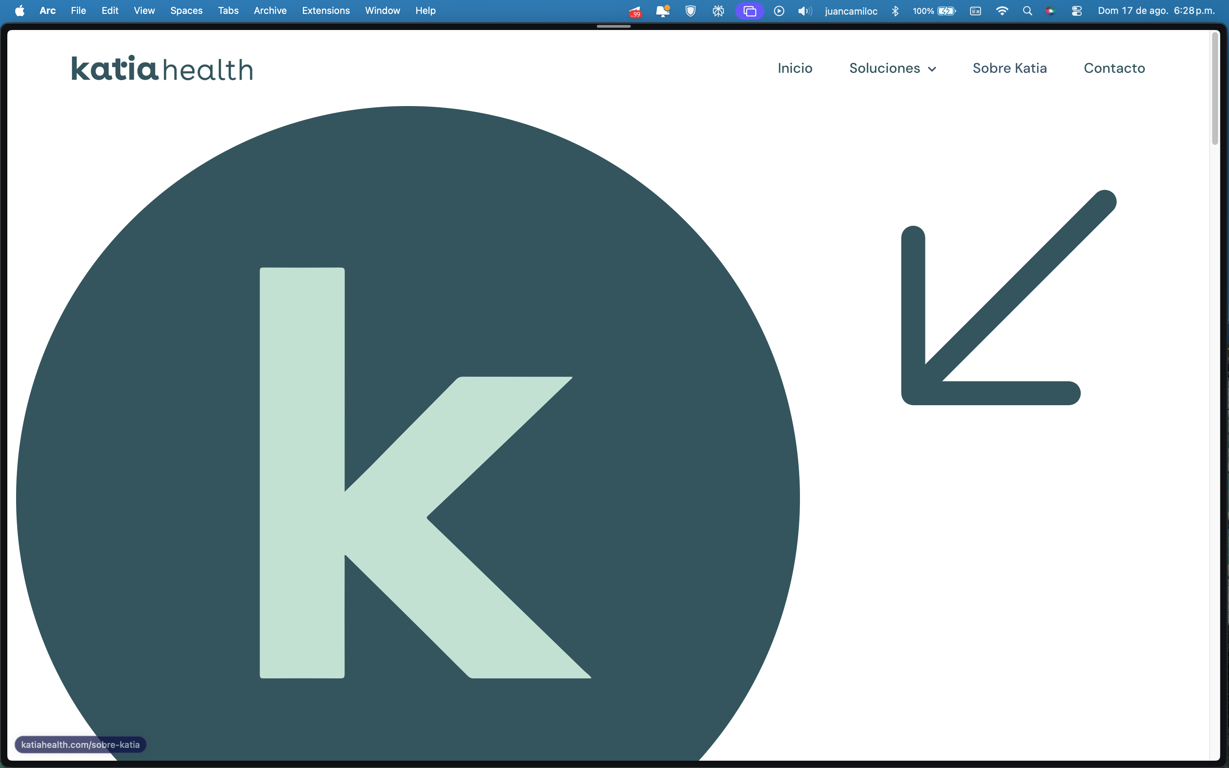Open the Extensions menu
The height and width of the screenshot is (768, 1229).
click(x=326, y=11)
